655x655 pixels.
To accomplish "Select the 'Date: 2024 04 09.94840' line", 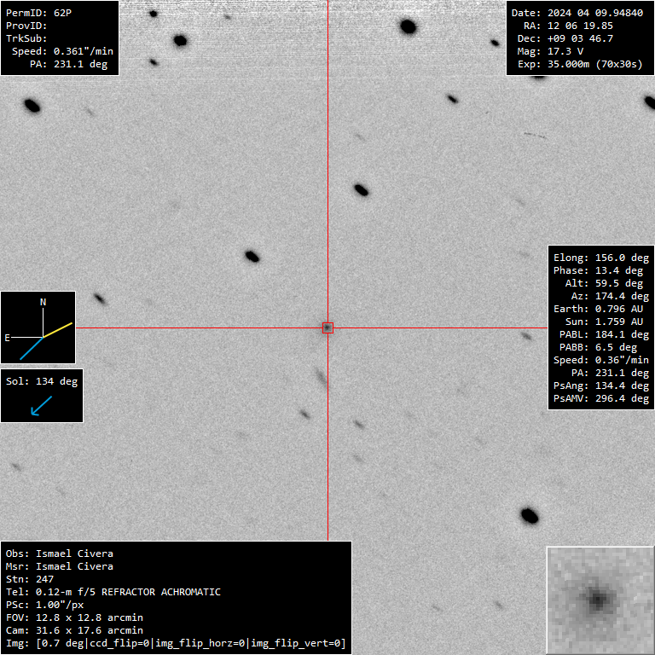I will coord(577,13).
